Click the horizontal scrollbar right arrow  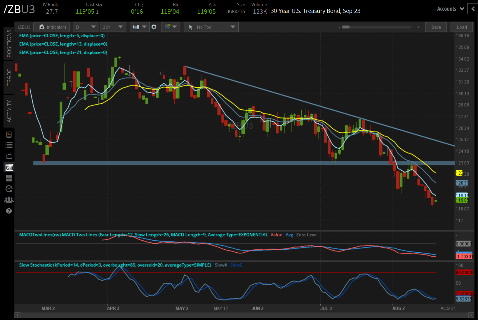click(x=471, y=315)
